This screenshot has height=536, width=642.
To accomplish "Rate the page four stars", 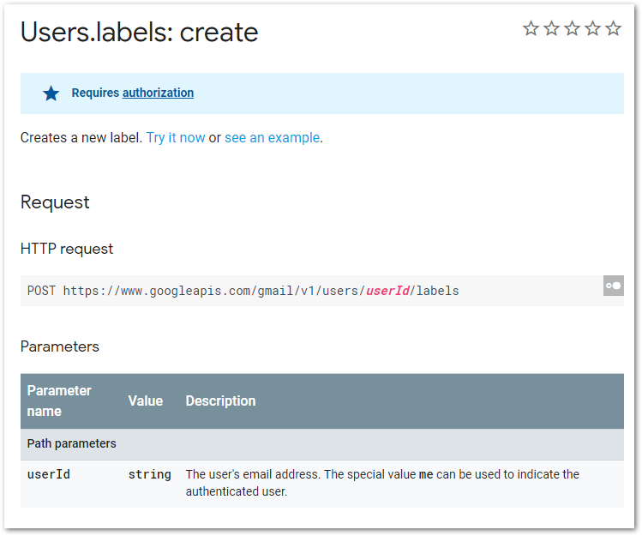I will (x=592, y=28).
